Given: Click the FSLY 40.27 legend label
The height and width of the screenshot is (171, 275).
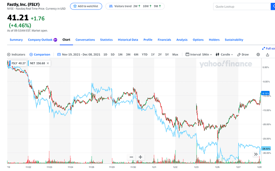Looking at the screenshot, I should click(19, 63).
